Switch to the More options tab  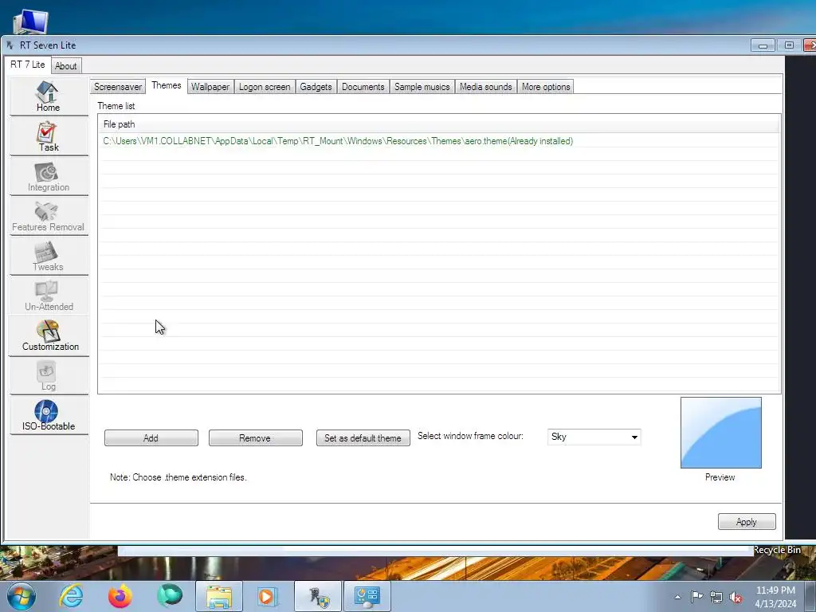pyautogui.click(x=545, y=87)
